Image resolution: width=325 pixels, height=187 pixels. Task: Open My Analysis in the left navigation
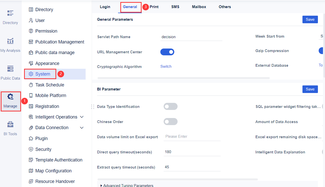(10, 41)
